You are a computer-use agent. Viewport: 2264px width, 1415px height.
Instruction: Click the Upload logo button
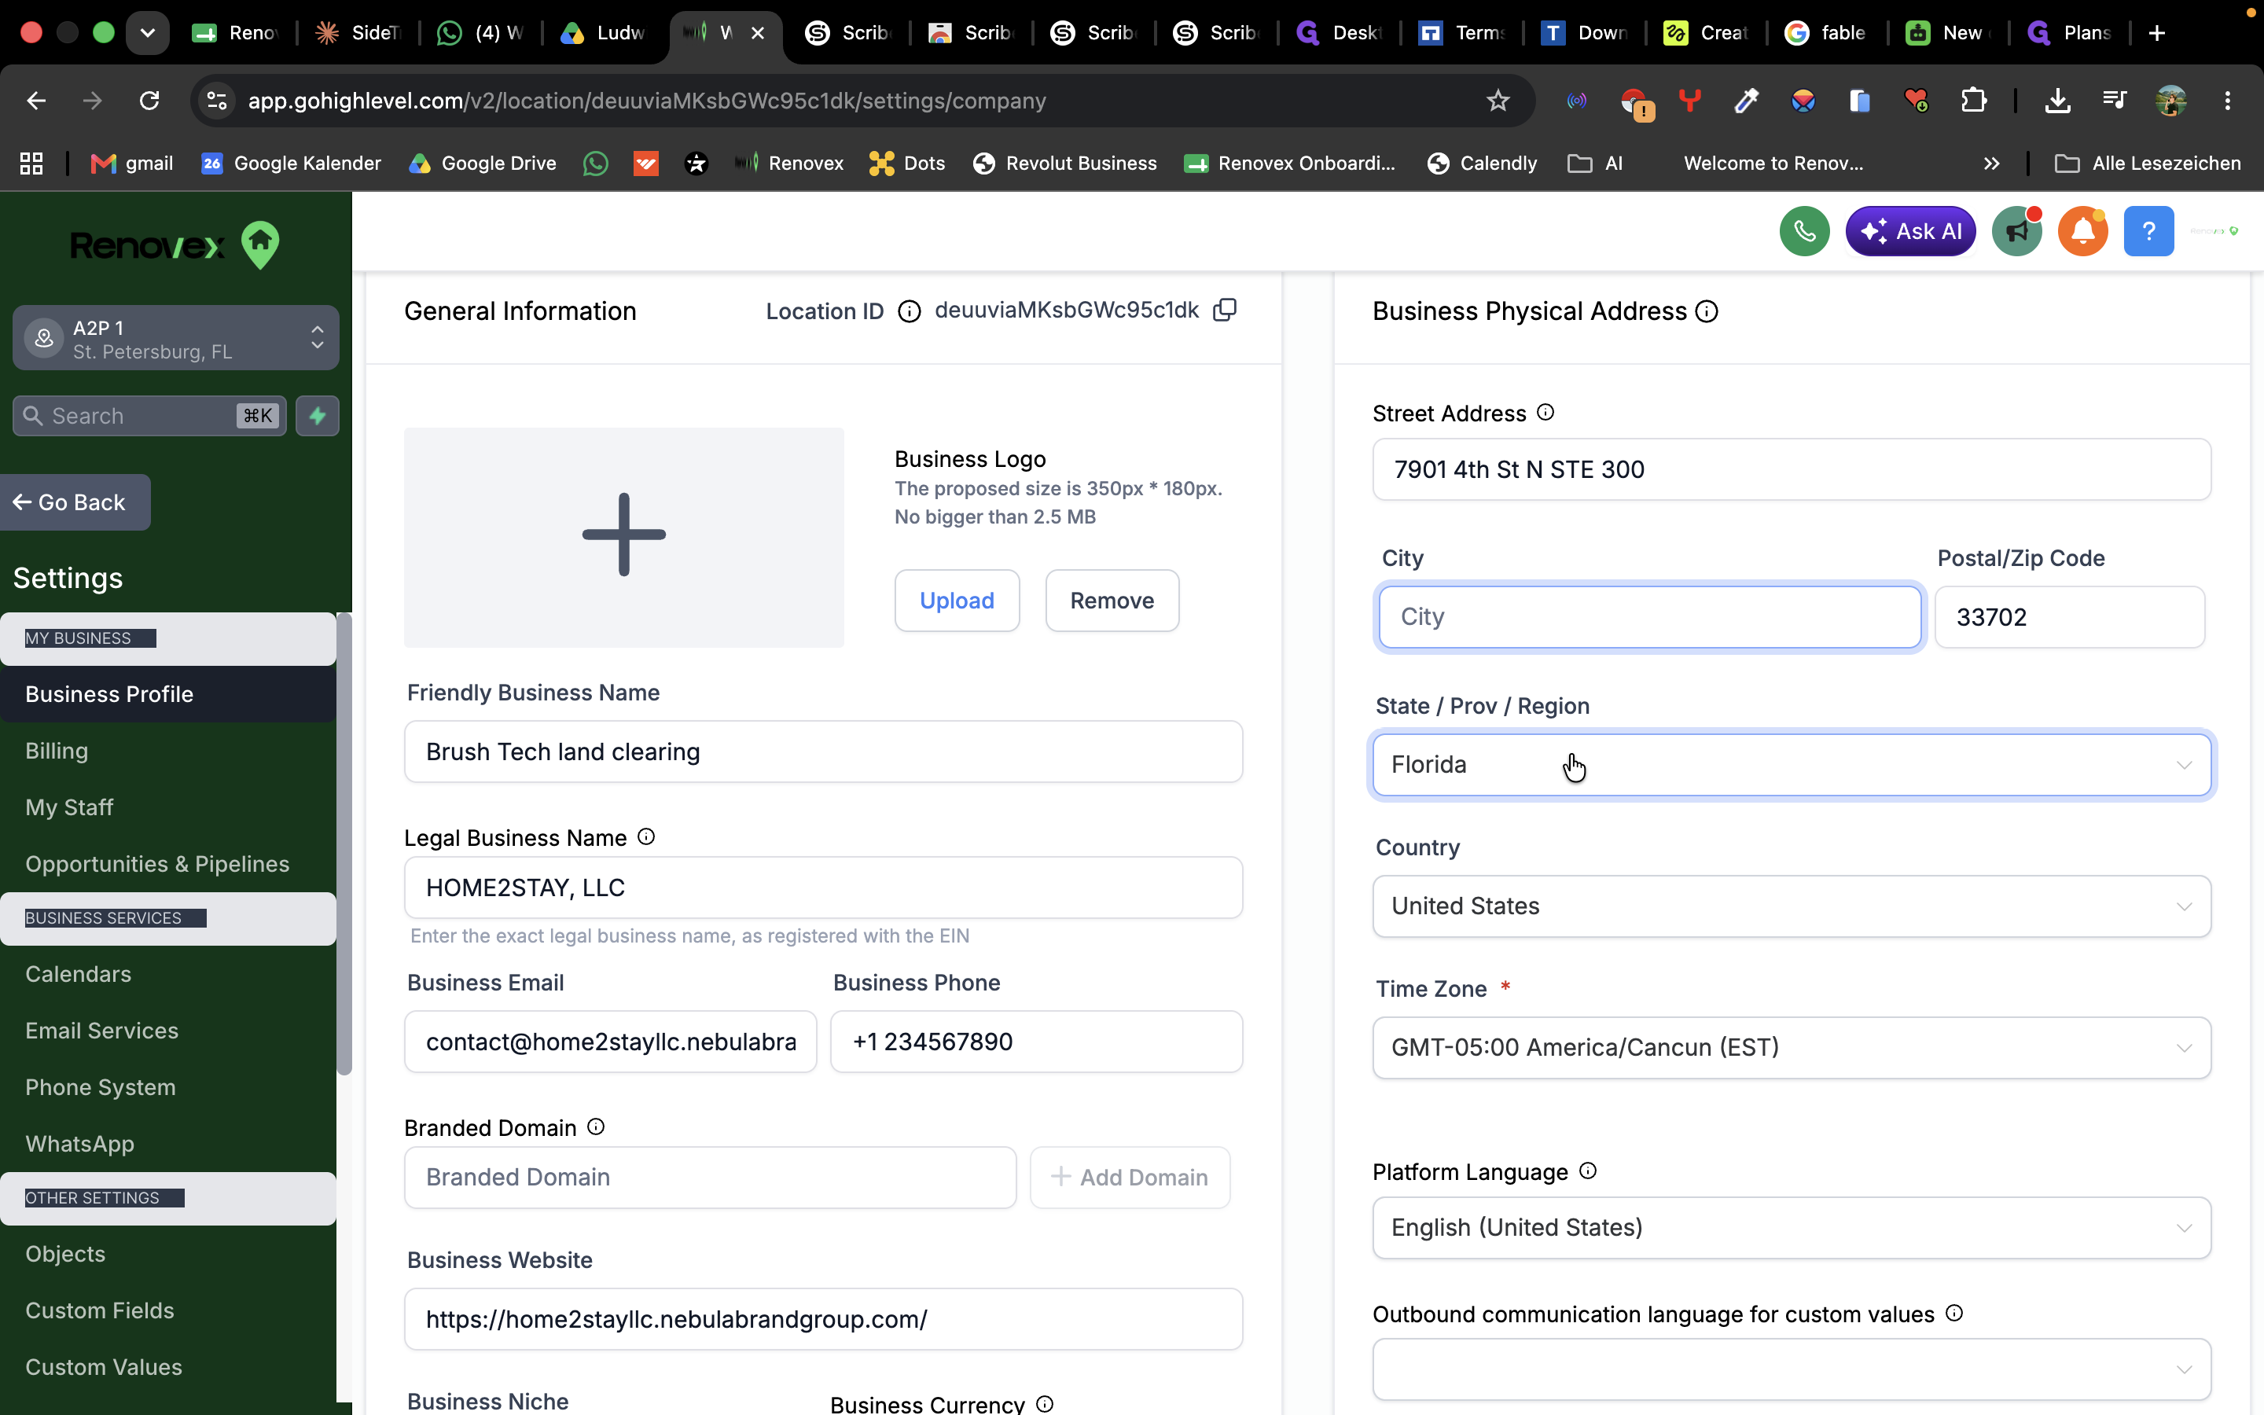(957, 600)
